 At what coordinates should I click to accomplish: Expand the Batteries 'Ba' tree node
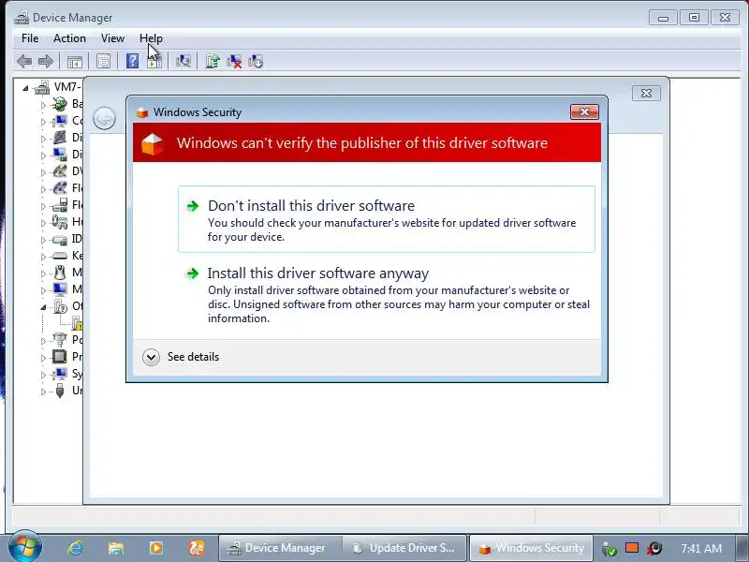coord(43,105)
